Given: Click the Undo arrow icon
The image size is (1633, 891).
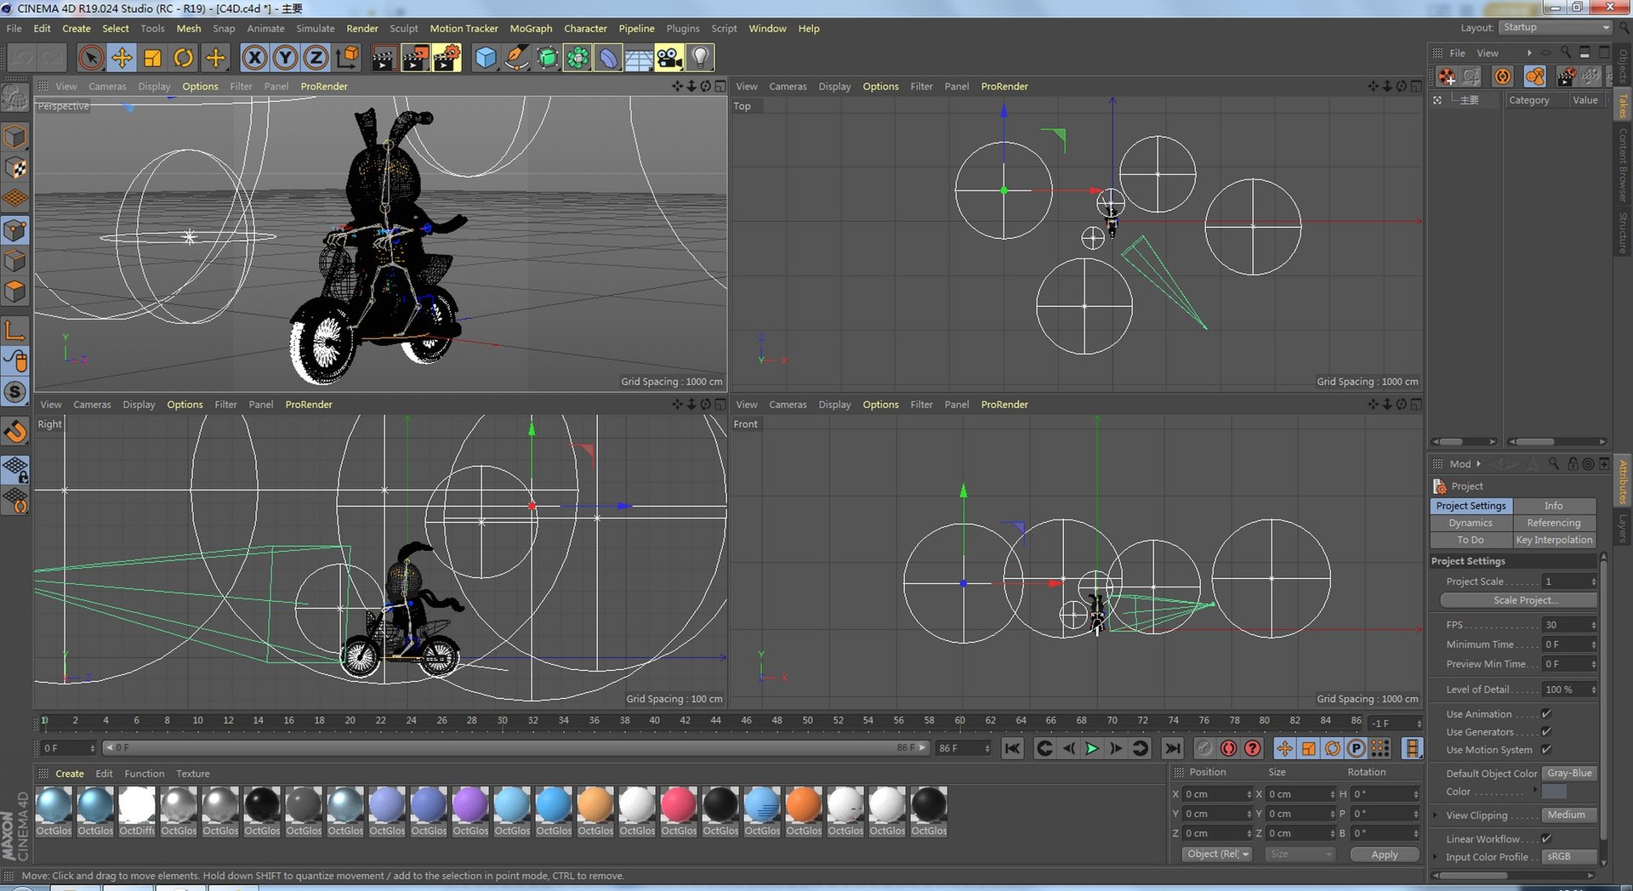Looking at the screenshot, I should pos(23,58).
